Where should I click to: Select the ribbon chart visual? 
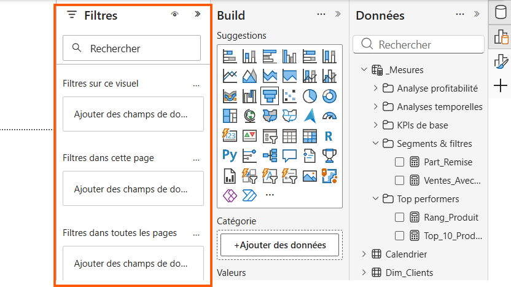point(230,96)
